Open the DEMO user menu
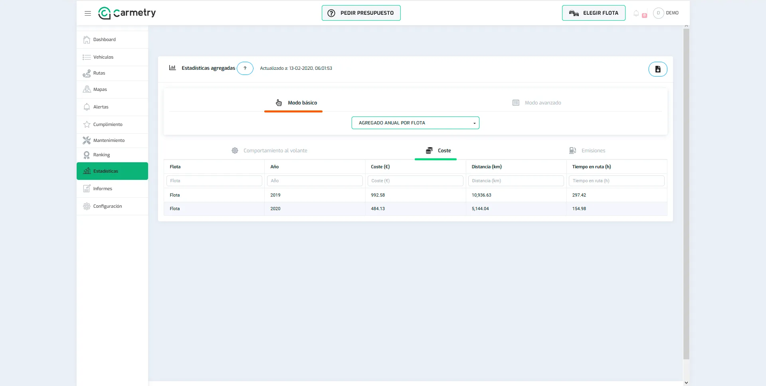 point(666,13)
